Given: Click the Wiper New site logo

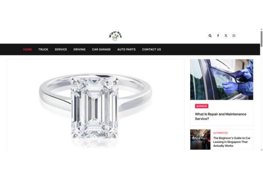Looking at the screenshot, I should [115, 36].
